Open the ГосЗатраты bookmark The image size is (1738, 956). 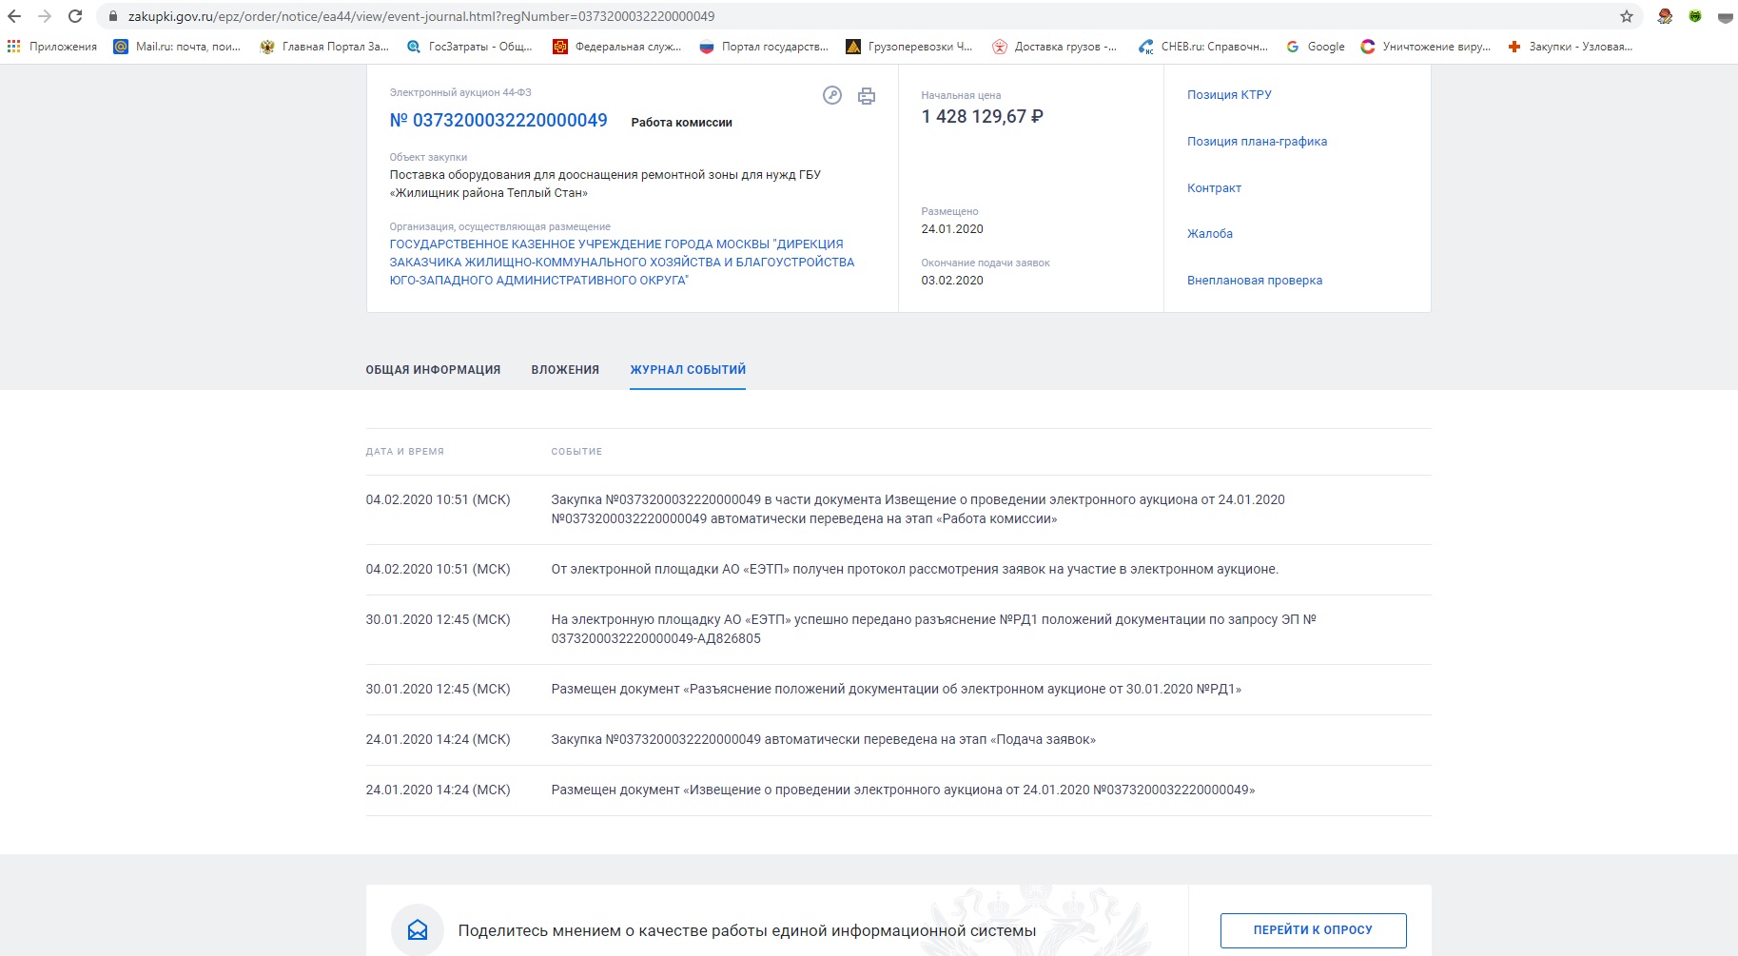click(x=469, y=47)
